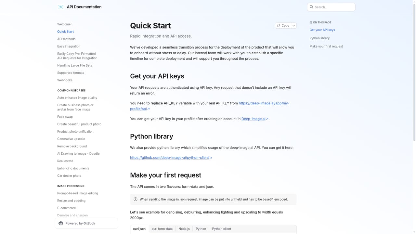Open the Python client tab

[x=222, y=229]
